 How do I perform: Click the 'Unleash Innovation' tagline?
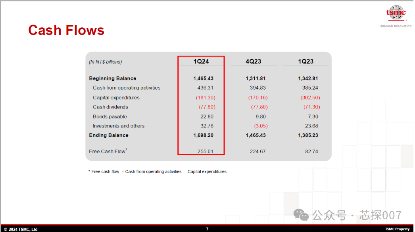(396, 26)
